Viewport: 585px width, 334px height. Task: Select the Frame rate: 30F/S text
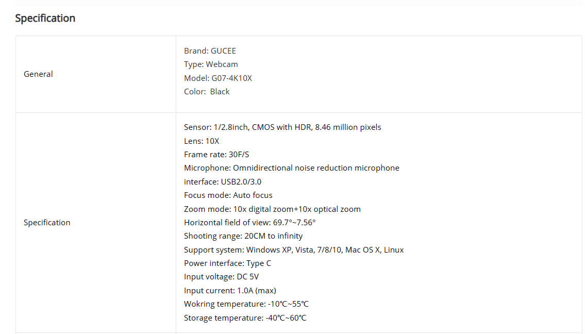tap(216, 155)
